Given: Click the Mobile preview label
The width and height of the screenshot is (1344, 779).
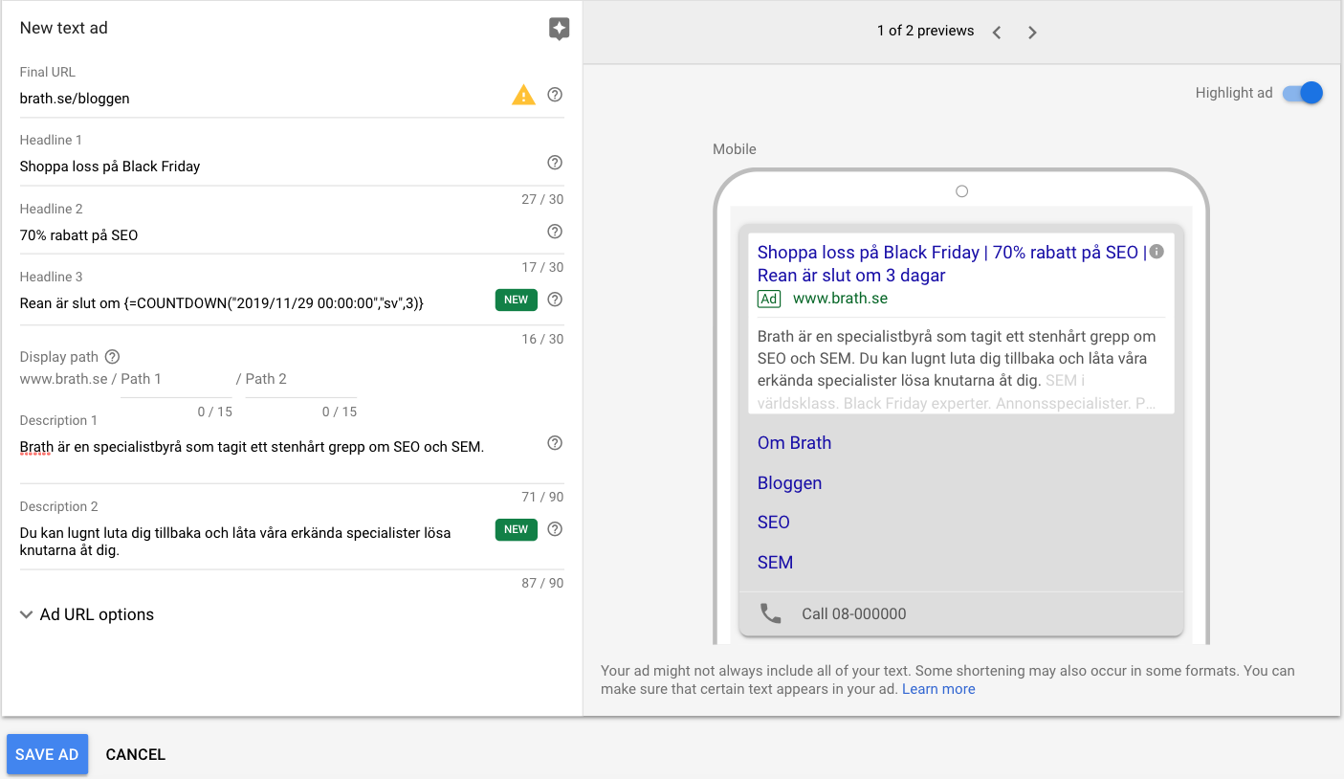Looking at the screenshot, I should (x=735, y=149).
